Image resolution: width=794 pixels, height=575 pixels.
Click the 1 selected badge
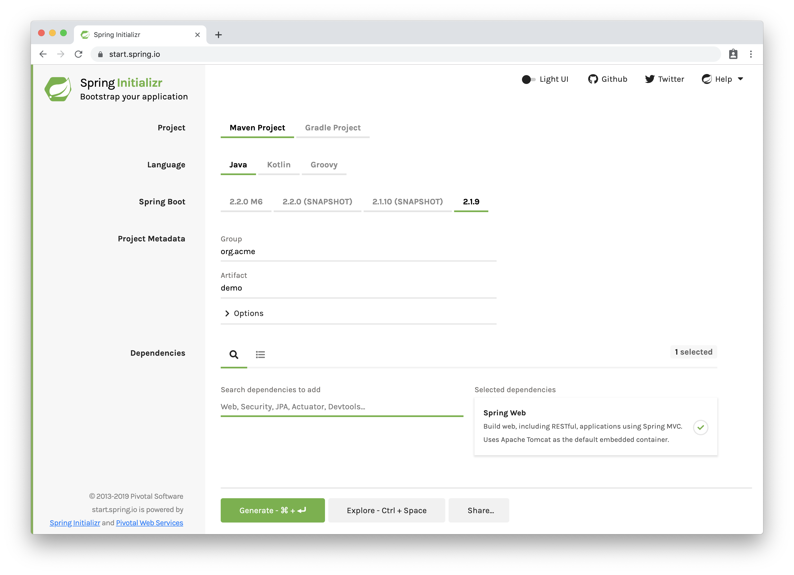694,352
